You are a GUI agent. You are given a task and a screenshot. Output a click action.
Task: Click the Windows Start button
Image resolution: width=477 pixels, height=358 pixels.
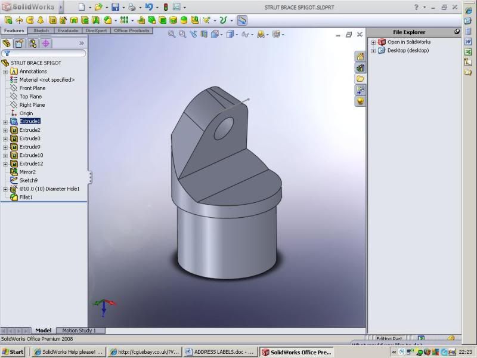click(13, 352)
